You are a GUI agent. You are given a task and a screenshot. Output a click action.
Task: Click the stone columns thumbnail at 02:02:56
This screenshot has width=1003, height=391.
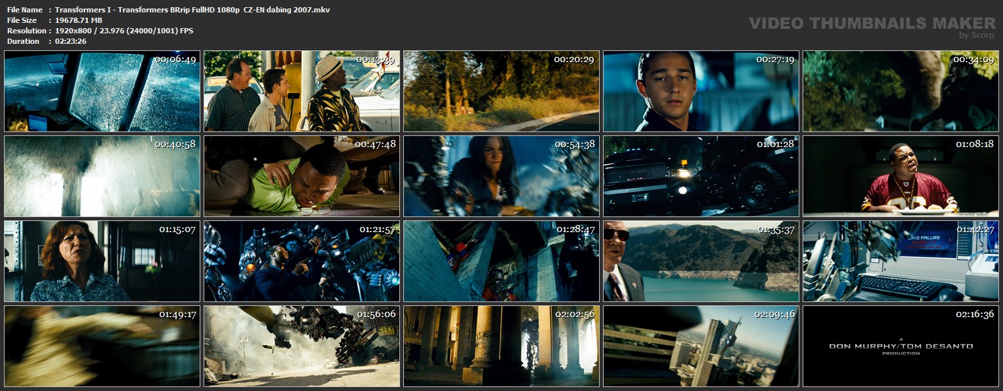[x=501, y=346]
